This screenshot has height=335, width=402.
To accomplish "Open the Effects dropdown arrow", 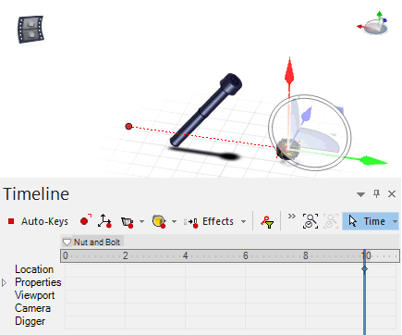I will click(244, 221).
